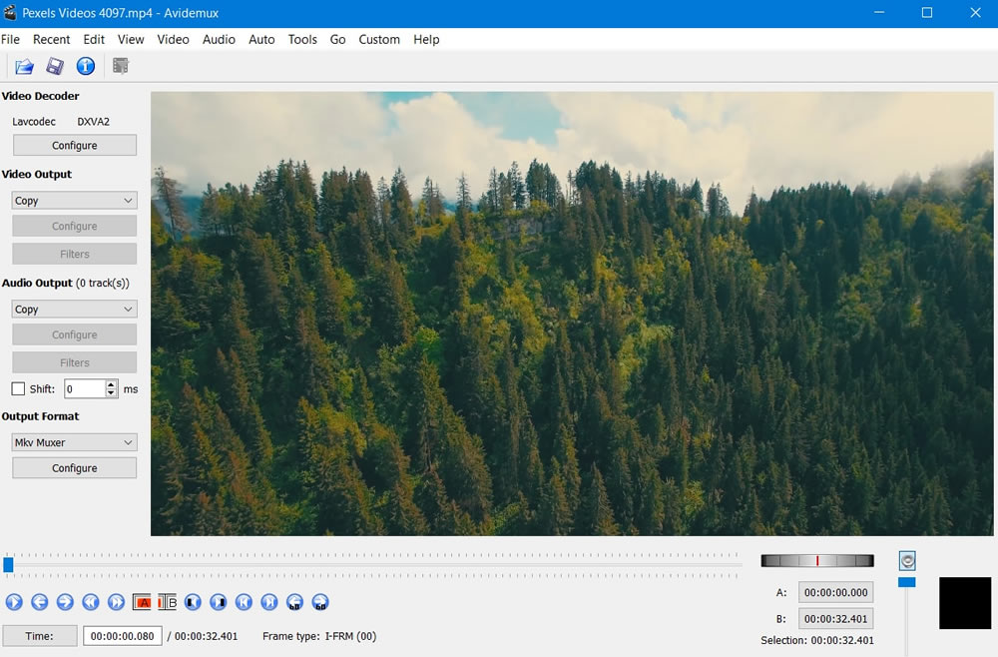This screenshot has width=998, height=657.
Task: Click the Lavcodec decoder label
Action: tap(34, 122)
